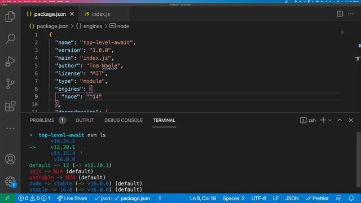Open the remote window indicator
Screen dimensions: 361x203
coord(7,198)
